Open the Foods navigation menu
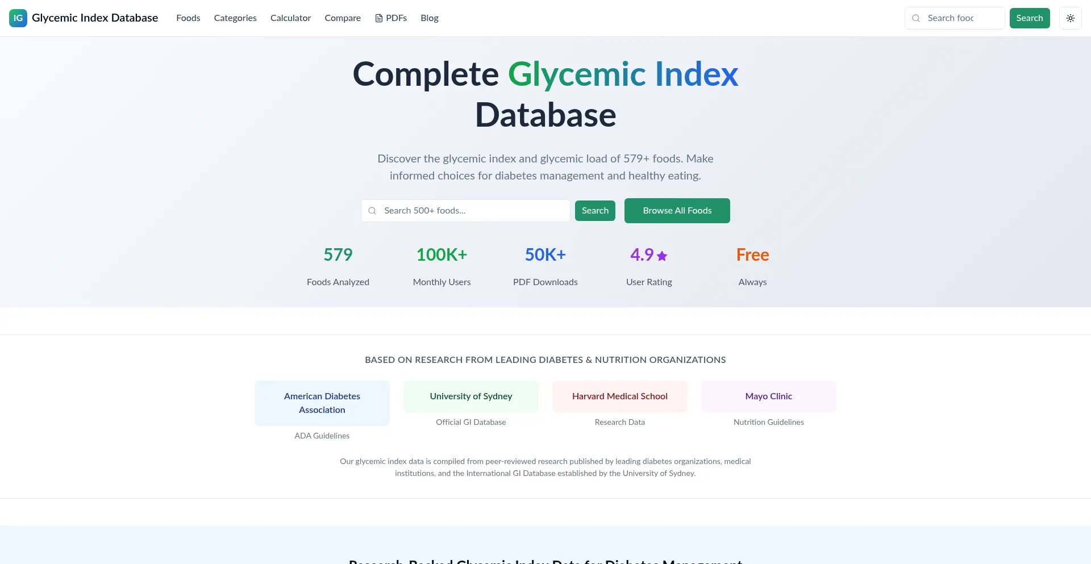The width and height of the screenshot is (1091, 564). (x=188, y=18)
